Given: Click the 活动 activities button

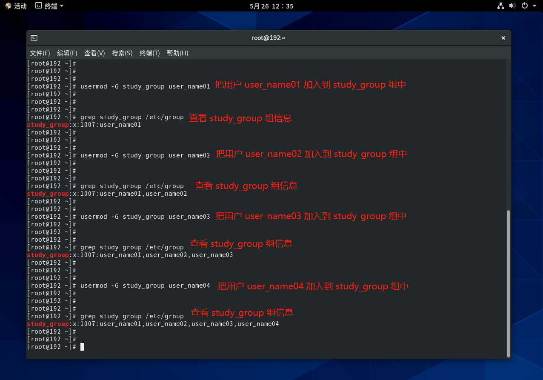Looking at the screenshot, I should [20, 6].
